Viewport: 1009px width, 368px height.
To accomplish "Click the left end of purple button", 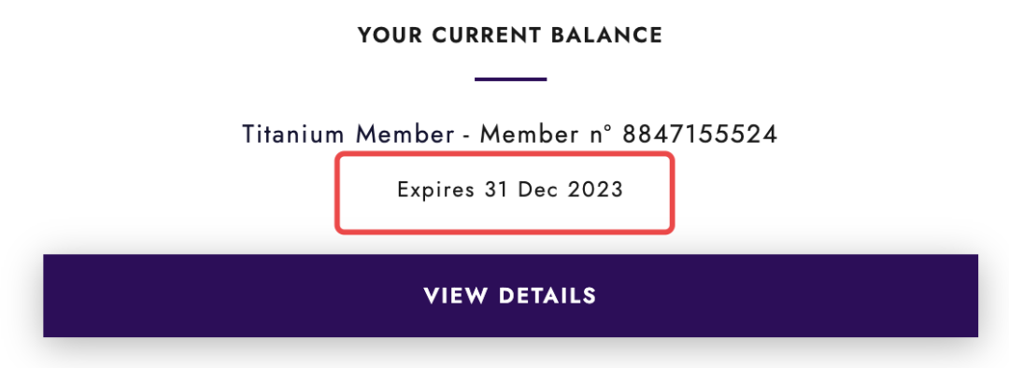I will coord(71,295).
